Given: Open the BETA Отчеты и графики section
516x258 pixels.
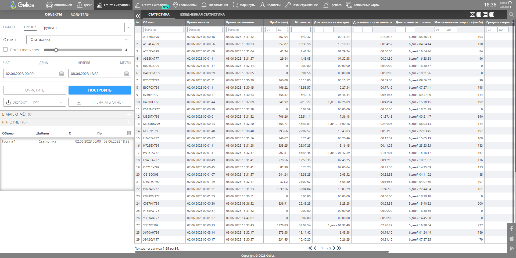Looking at the screenshot, I should [x=152, y=5].
